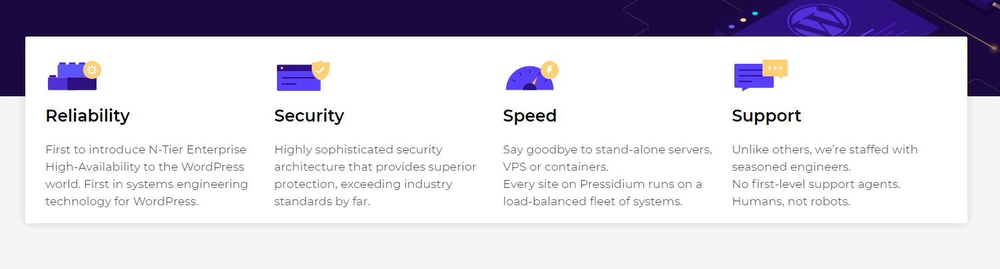The image size is (1000, 269).
Task: Click the N-Tier Enterprise High-Availability description text
Action: [146, 175]
